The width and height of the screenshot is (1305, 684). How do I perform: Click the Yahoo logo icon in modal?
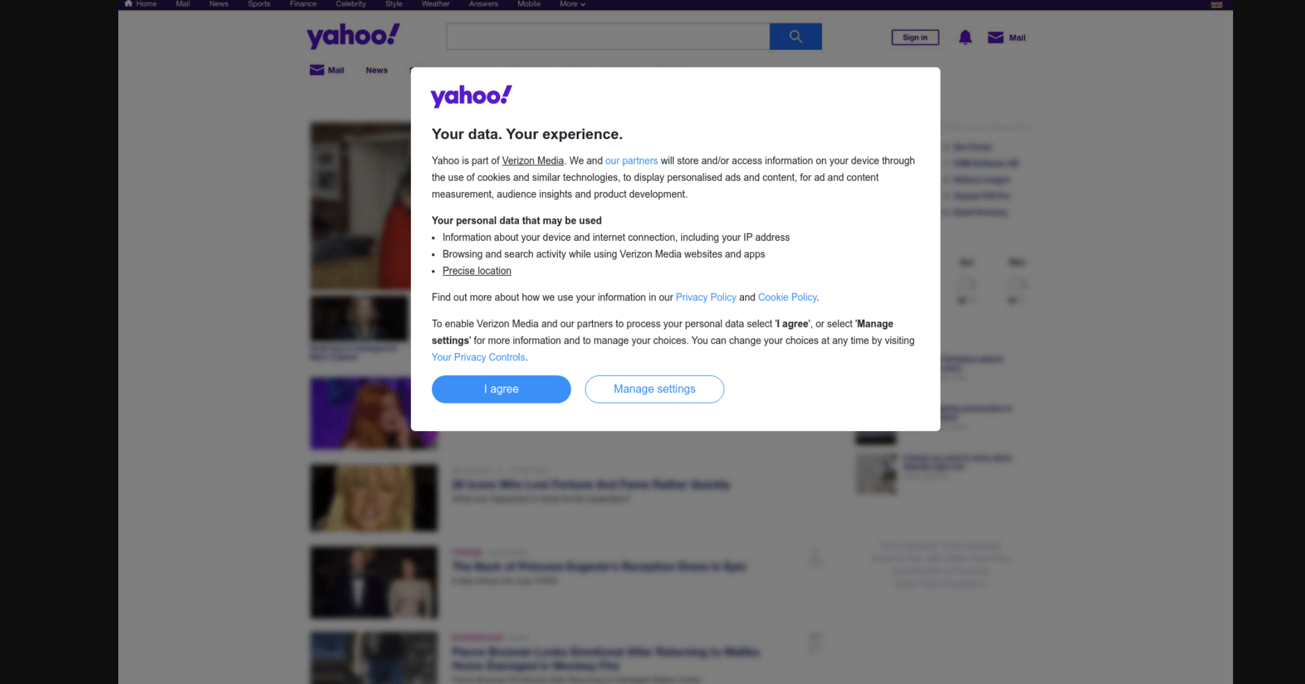click(x=472, y=95)
